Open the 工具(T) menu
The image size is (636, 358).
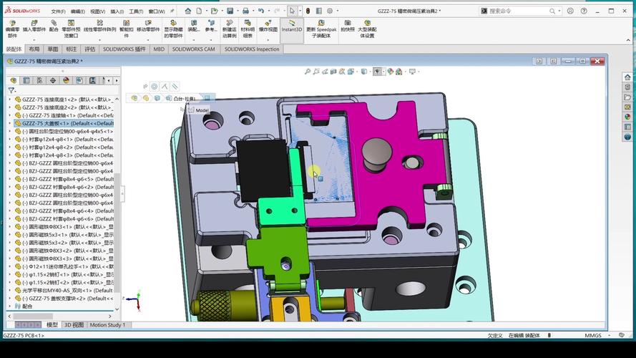(136, 11)
